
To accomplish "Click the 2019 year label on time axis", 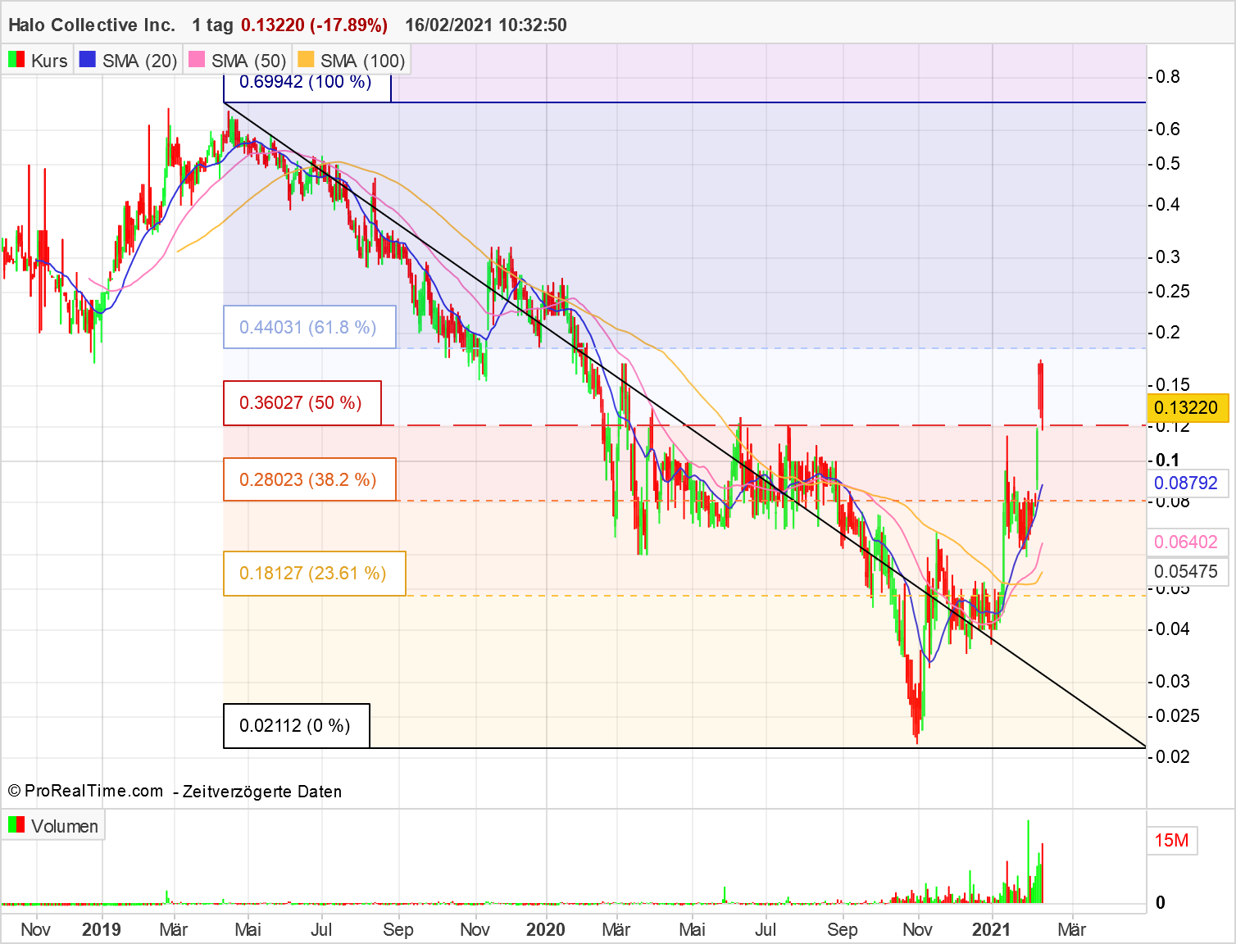I will [x=102, y=929].
